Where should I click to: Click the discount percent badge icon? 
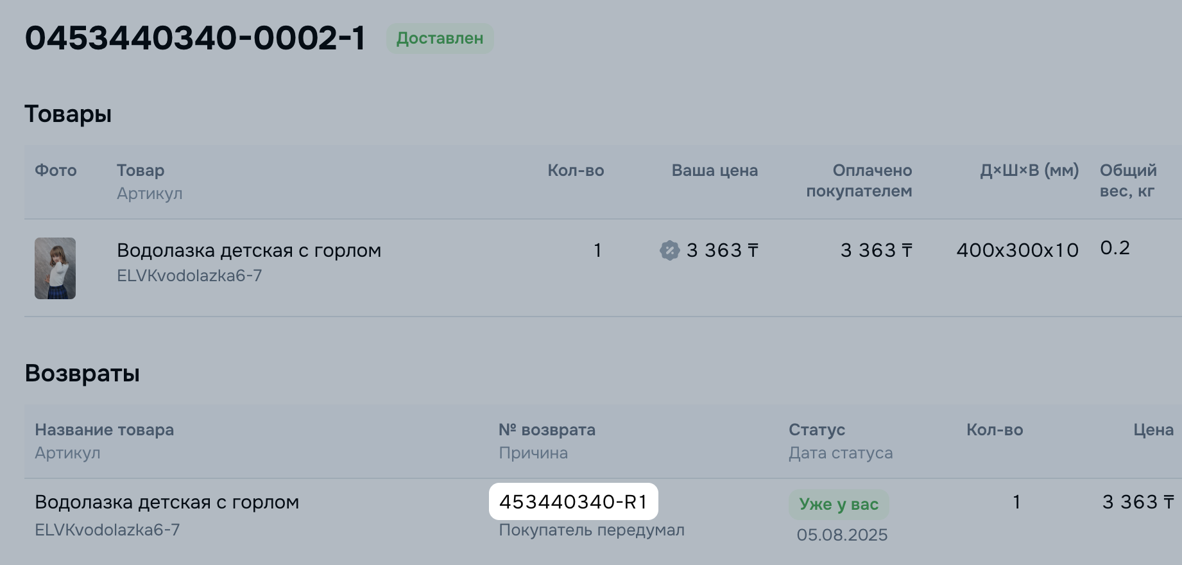pos(669,250)
